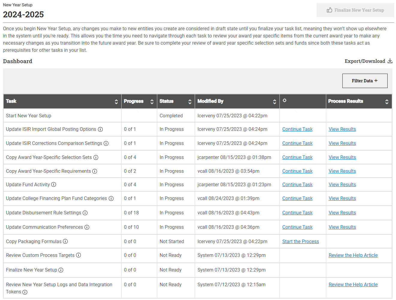This screenshot has height=300, width=396.
Task: Click info icon next to Update Communication Preferences
Action: 87,227
